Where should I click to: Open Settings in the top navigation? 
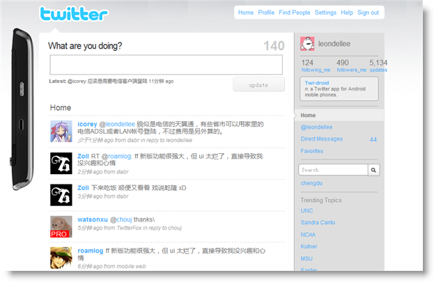point(325,13)
